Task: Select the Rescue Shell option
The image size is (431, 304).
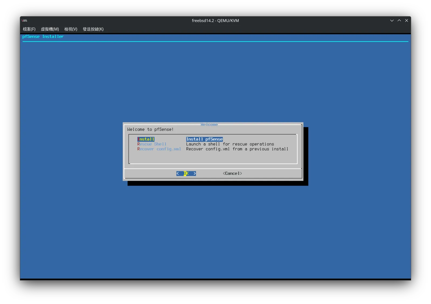Action: [x=152, y=144]
